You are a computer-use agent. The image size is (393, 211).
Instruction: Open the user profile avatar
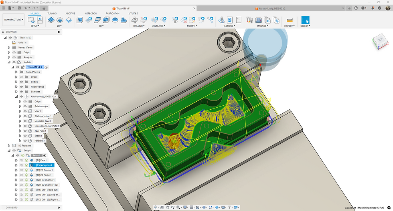pos(388,8)
